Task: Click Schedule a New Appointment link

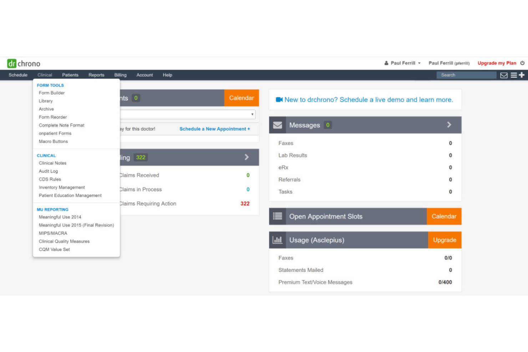Action: [214, 129]
